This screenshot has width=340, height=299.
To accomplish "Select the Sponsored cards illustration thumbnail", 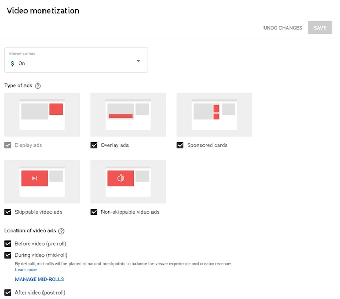I will (x=214, y=114).
